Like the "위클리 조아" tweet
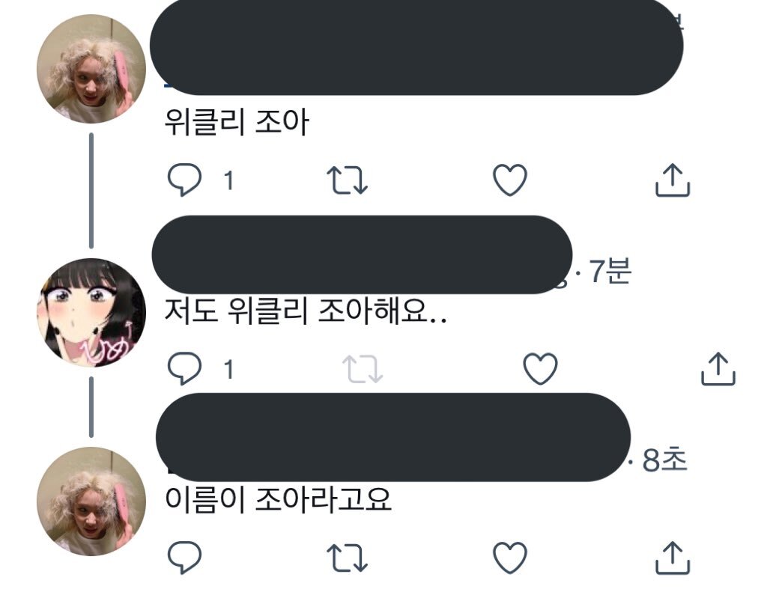The image size is (767, 604). [509, 180]
